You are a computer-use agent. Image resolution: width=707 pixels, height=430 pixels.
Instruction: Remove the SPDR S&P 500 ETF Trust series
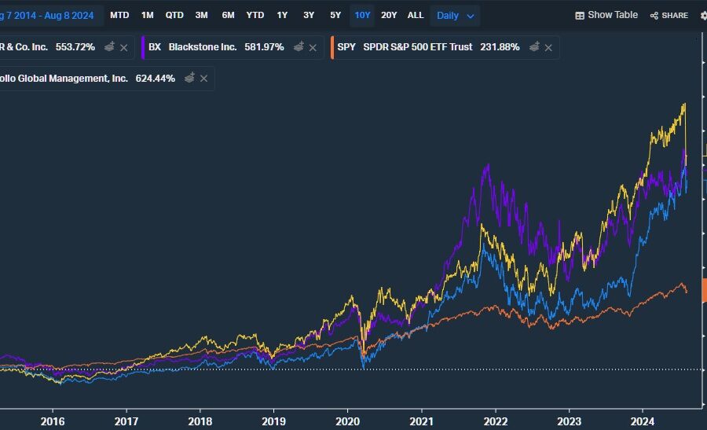click(548, 47)
